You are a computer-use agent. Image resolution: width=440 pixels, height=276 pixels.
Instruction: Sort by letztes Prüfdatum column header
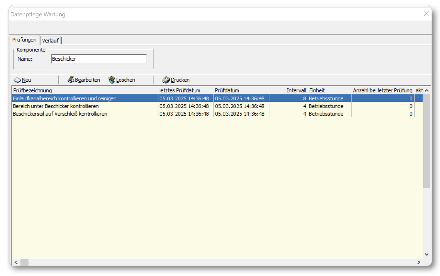(x=186, y=91)
